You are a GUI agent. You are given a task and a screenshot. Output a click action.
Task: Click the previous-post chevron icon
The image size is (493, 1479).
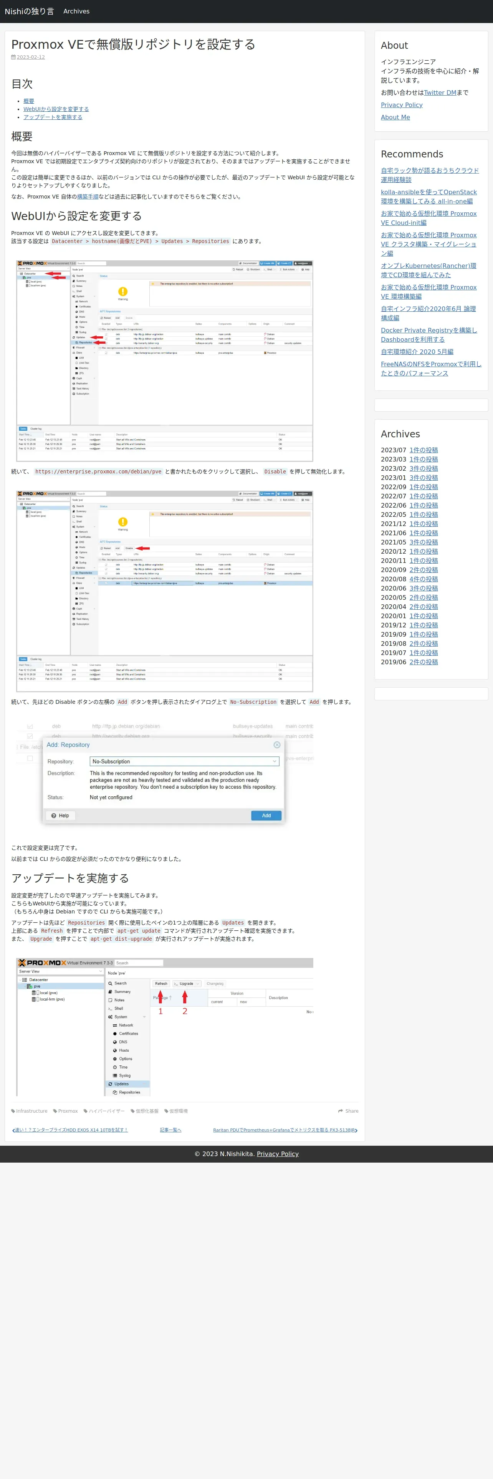click(x=13, y=1130)
